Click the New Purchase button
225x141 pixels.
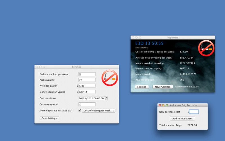(x=163, y=87)
